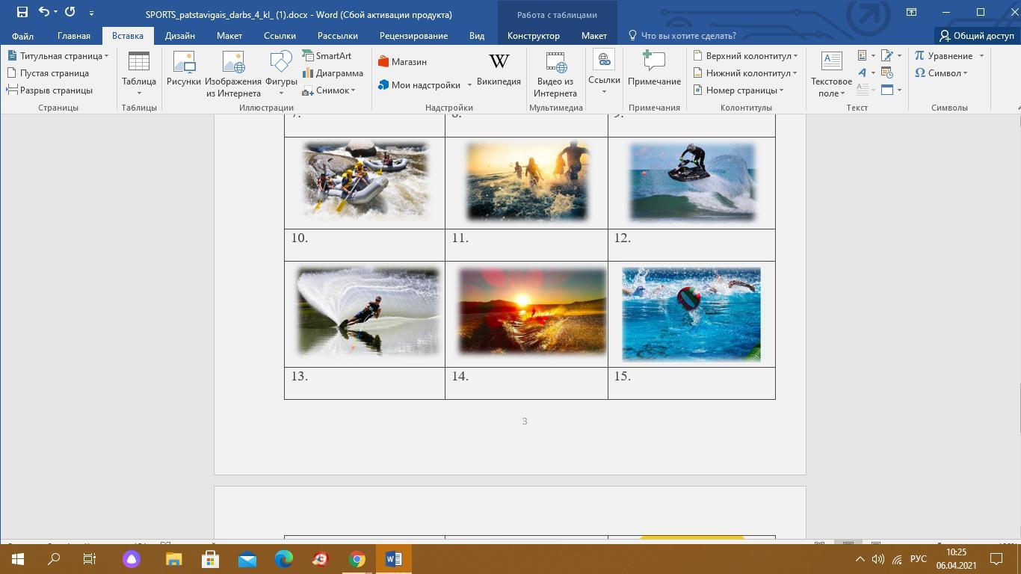Switch to the Главная tab
Screen dimensions: 1021x574
pos(74,35)
